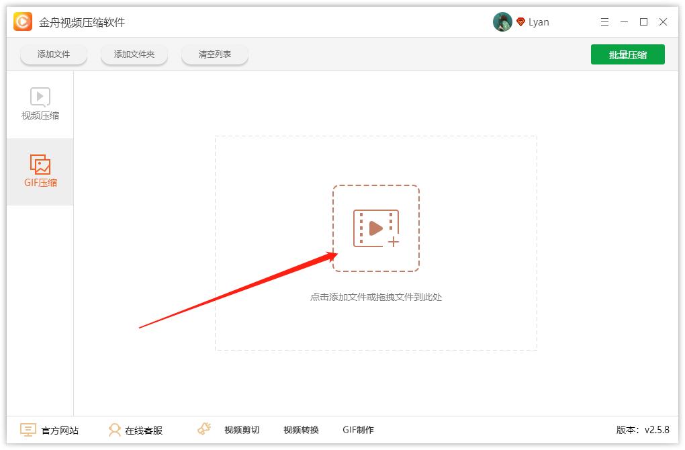Viewport: 685px width, 450px height.
Task: Select the GIF压缩 sidebar tab
Action: coord(40,171)
